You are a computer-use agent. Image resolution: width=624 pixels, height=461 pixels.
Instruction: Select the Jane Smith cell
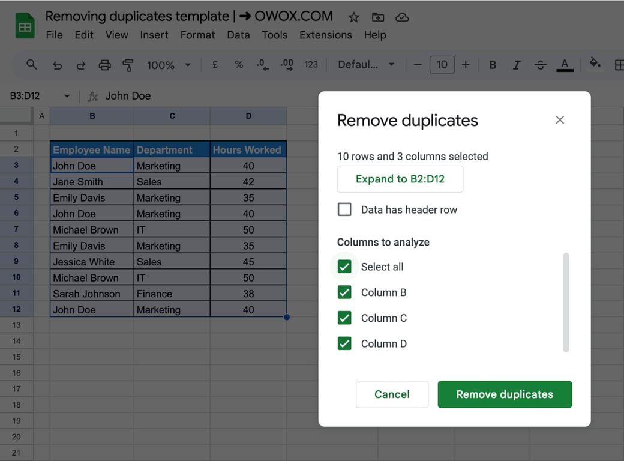pyautogui.click(x=92, y=181)
